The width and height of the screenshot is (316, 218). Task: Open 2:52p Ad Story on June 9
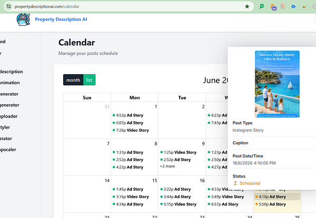tap(182, 160)
